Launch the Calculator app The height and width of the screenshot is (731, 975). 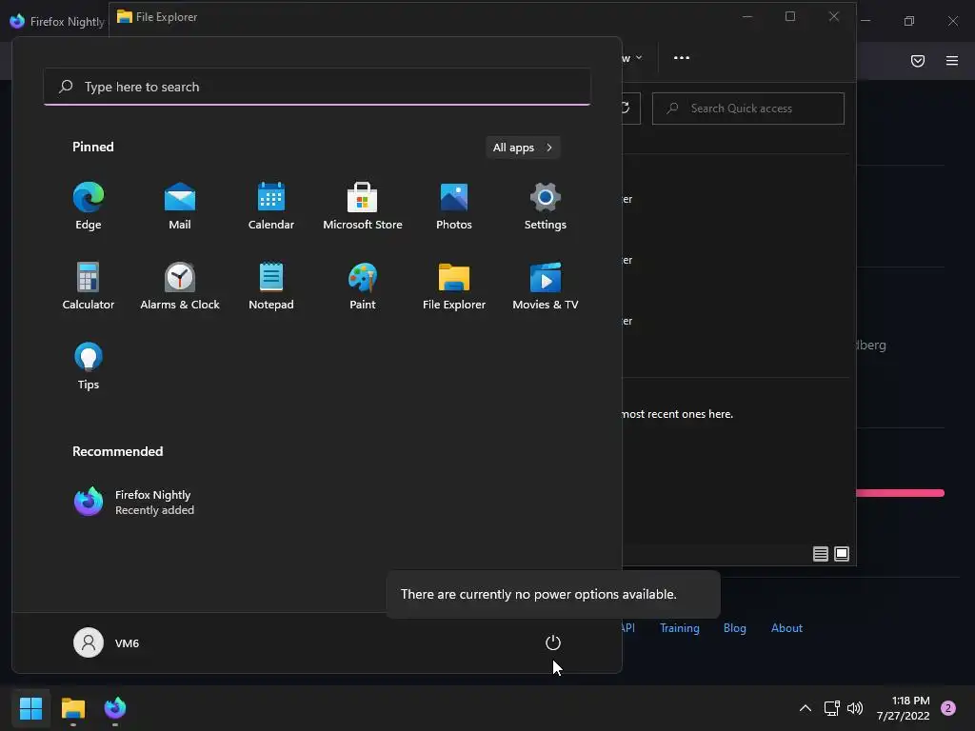(x=89, y=286)
